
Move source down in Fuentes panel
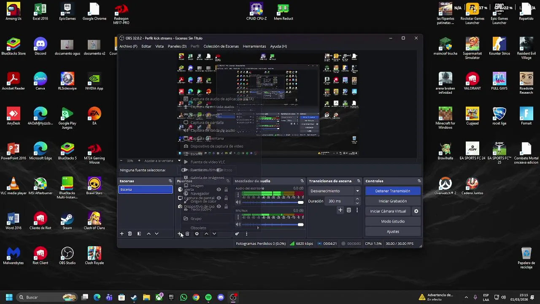click(214, 233)
